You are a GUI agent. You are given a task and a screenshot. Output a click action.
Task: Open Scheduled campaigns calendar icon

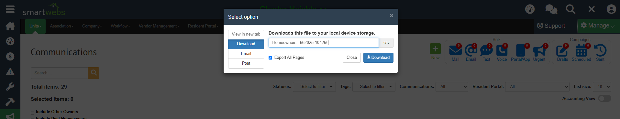(x=581, y=51)
